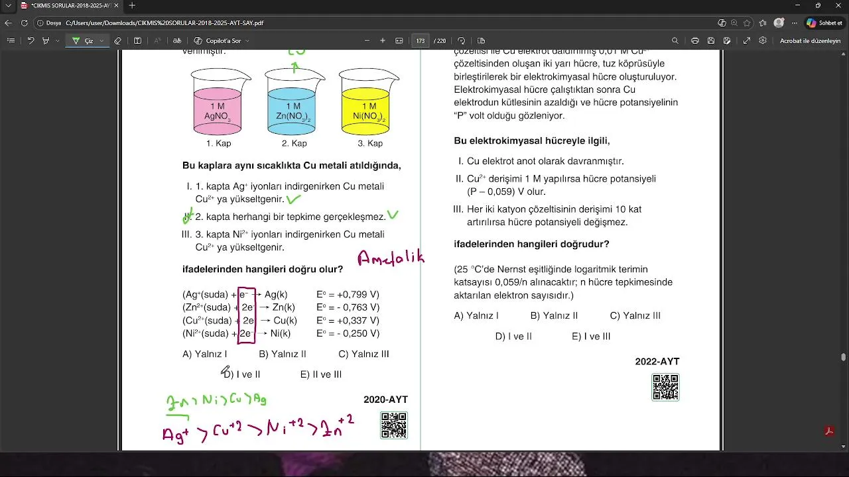
Task: Expand the Copilot'a Sor dropdown arrow
Action: [x=247, y=40]
